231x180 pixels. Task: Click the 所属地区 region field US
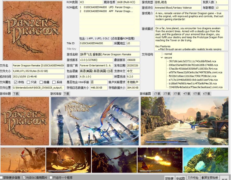point(133,43)
